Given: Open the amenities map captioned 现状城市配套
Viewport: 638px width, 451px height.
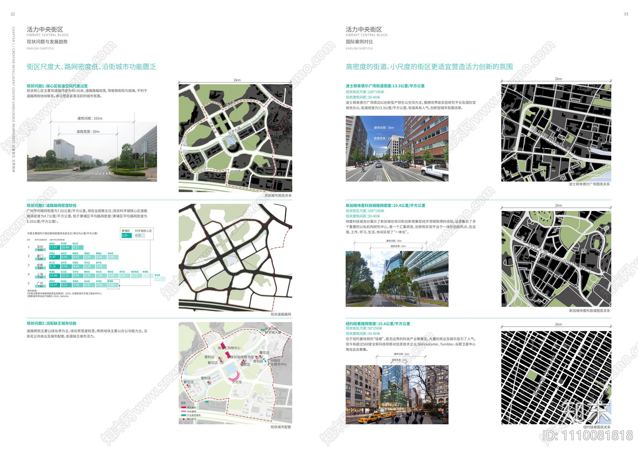Looking at the screenshot, I should (x=235, y=373).
